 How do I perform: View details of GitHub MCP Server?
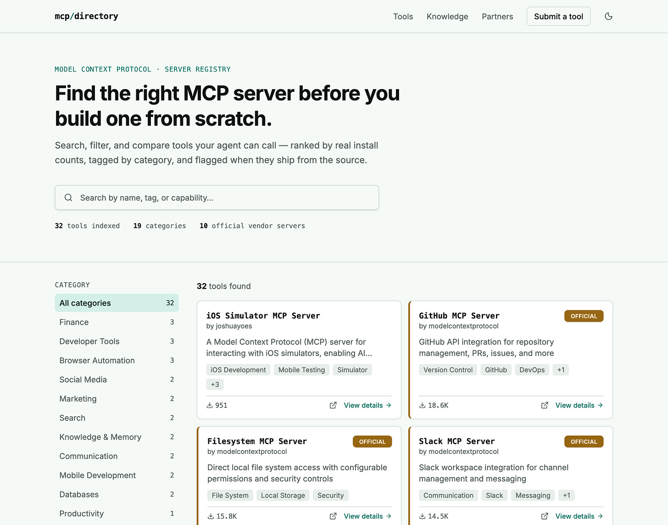click(x=579, y=405)
